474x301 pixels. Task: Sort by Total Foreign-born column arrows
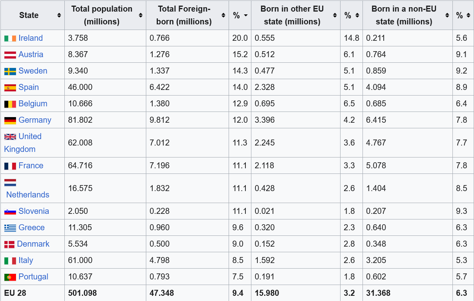223,15
